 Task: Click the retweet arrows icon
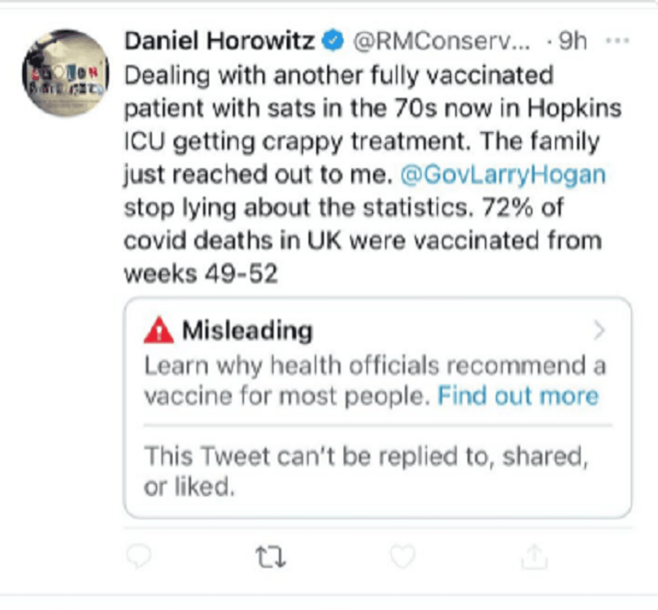point(271,556)
